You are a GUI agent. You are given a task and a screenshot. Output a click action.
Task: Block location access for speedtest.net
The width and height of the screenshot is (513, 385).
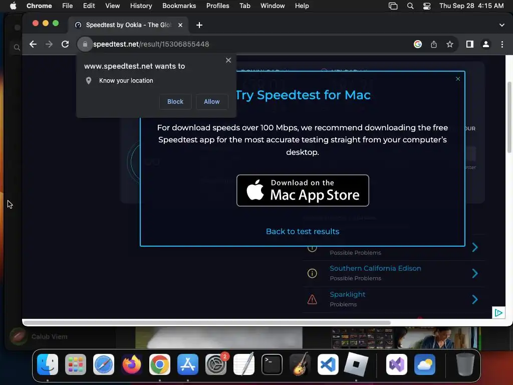click(x=175, y=101)
